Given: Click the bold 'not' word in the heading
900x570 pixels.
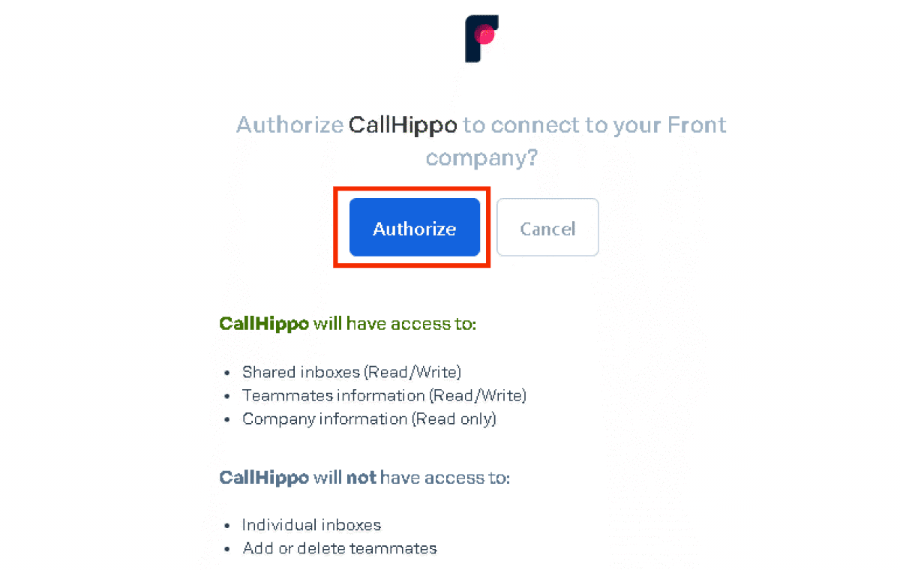Looking at the screenshot, I should pos(361,478).
